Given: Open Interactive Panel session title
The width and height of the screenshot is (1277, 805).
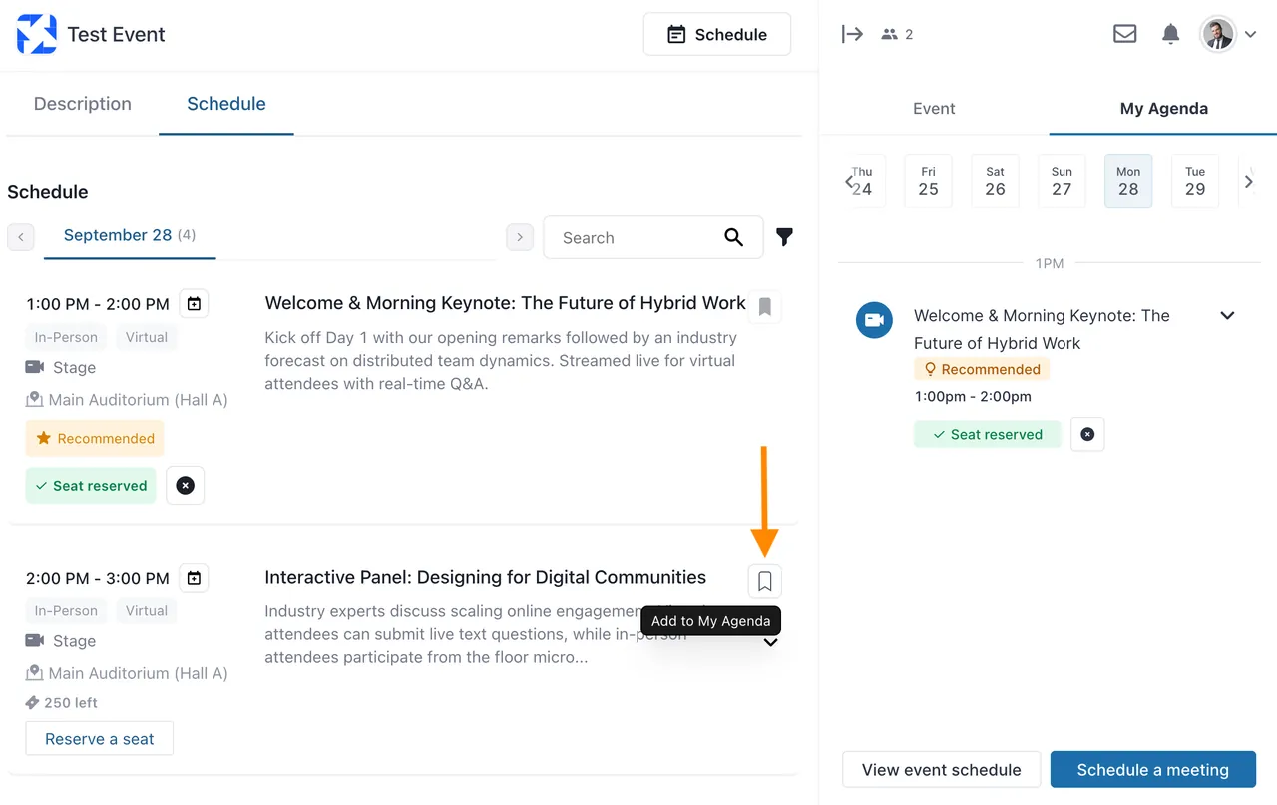Looking at the screenshot, I should click(485, 577).
